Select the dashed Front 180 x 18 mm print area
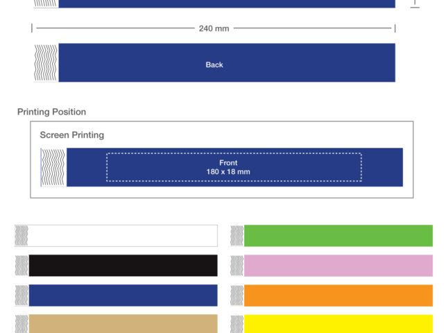 (x=233, y=167)
